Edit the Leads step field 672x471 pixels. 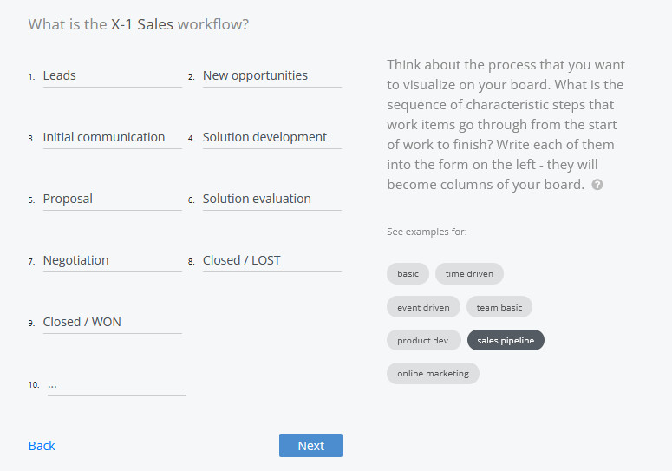[x=112, y=75]
